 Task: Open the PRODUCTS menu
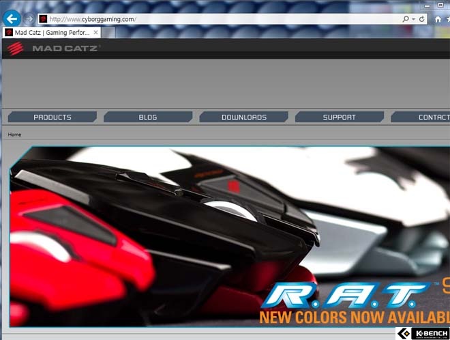[x=52, y=117]
